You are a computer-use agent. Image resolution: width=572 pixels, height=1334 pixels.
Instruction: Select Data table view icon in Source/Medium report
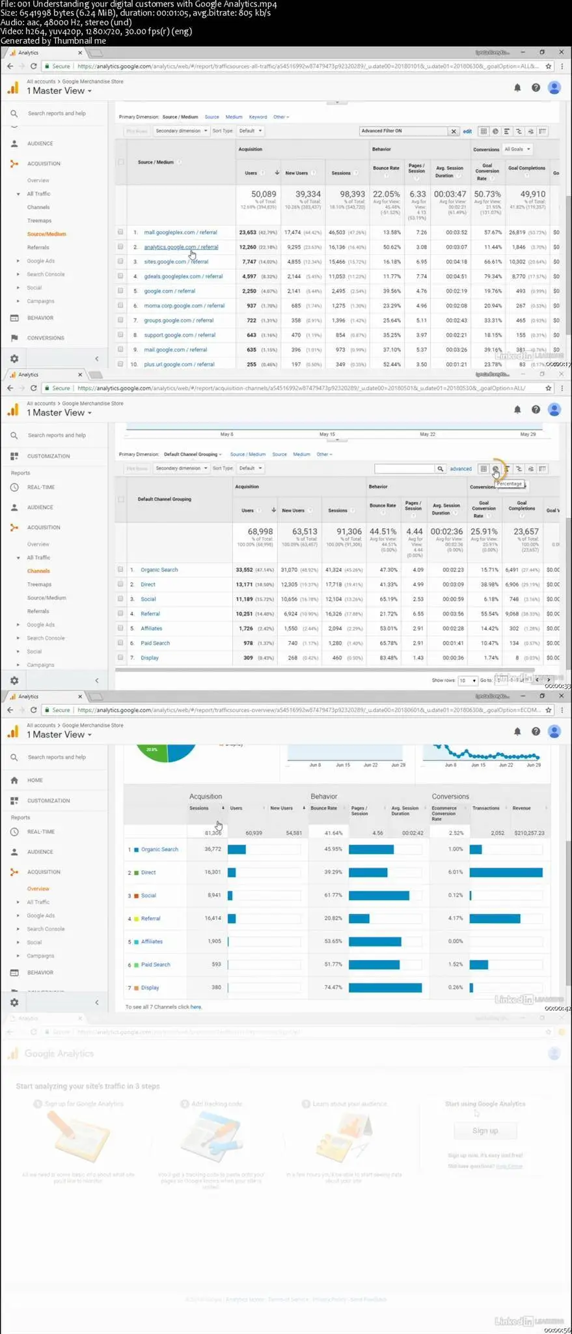[x=483, y=131]
